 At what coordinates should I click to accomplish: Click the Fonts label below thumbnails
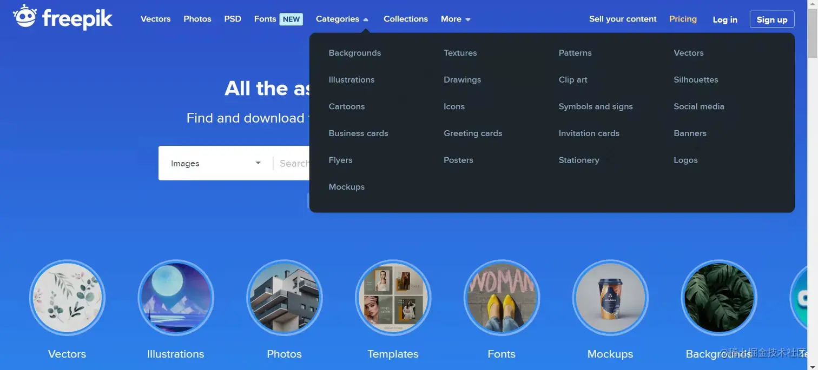click(502, 354)
